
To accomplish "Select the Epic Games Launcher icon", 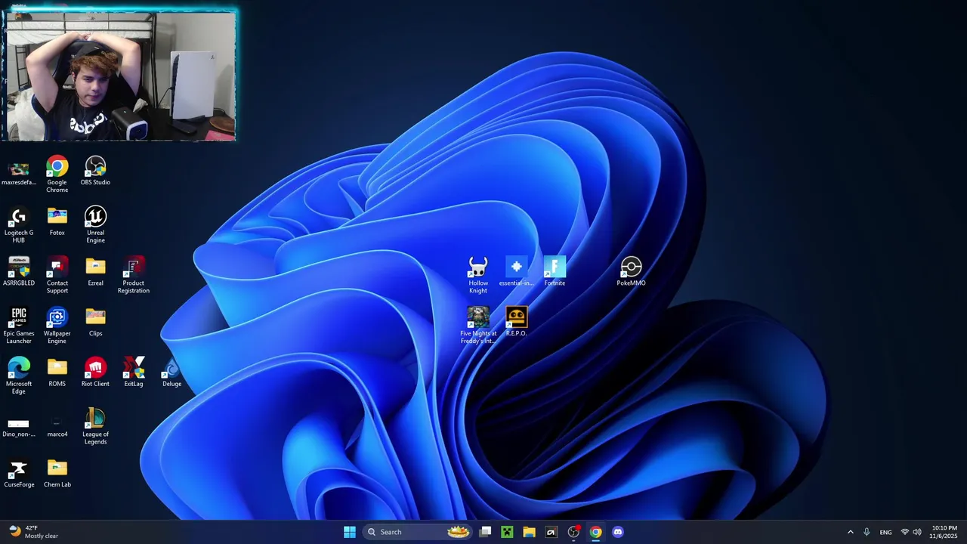I will click(19, 326).
